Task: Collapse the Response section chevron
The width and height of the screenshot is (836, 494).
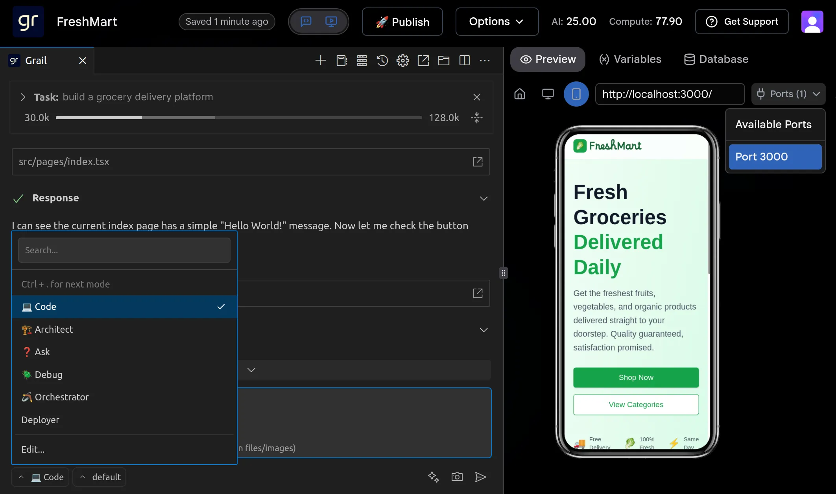Action: [484, 198]
